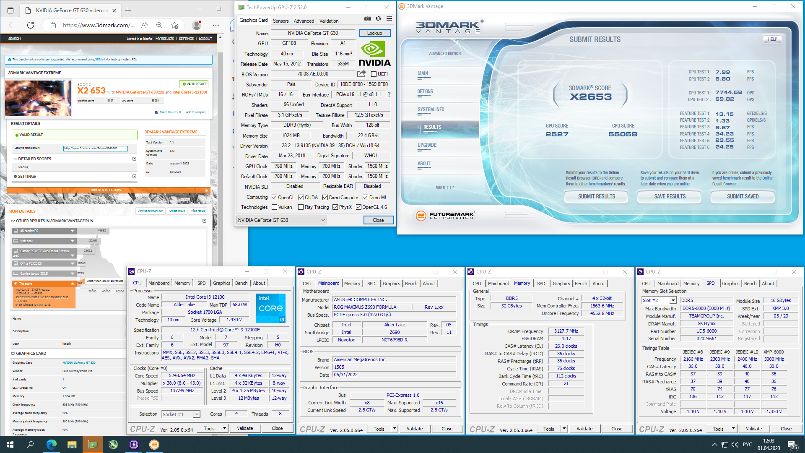Open Tools dropdown arrow in SPD window
The image size is (805, 453).
[x=733, y=429]
